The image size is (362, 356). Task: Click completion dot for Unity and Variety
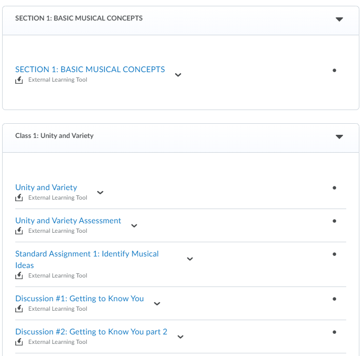pos(334,187)
